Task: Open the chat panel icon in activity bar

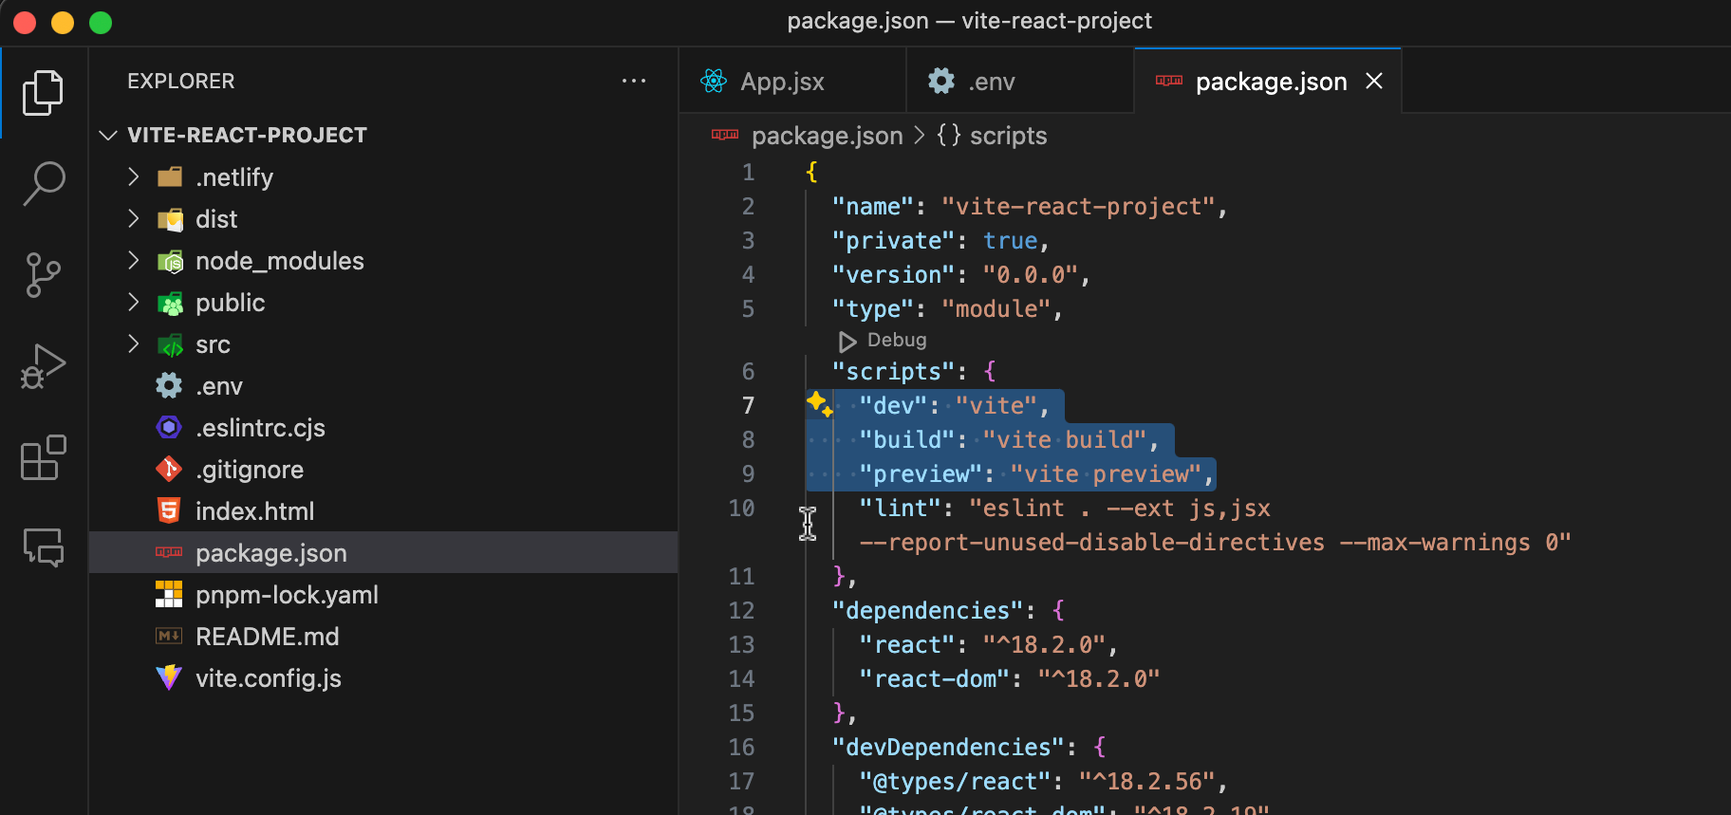Action: pyautogui.click(x=43, y=547)
